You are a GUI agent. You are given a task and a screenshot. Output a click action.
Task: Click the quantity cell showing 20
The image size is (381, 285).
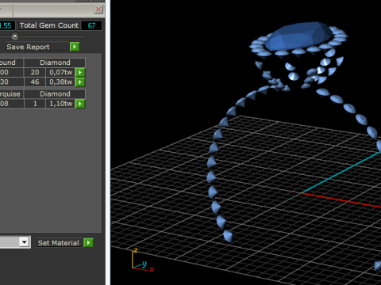pyautogui.click(x=35, y=72)
